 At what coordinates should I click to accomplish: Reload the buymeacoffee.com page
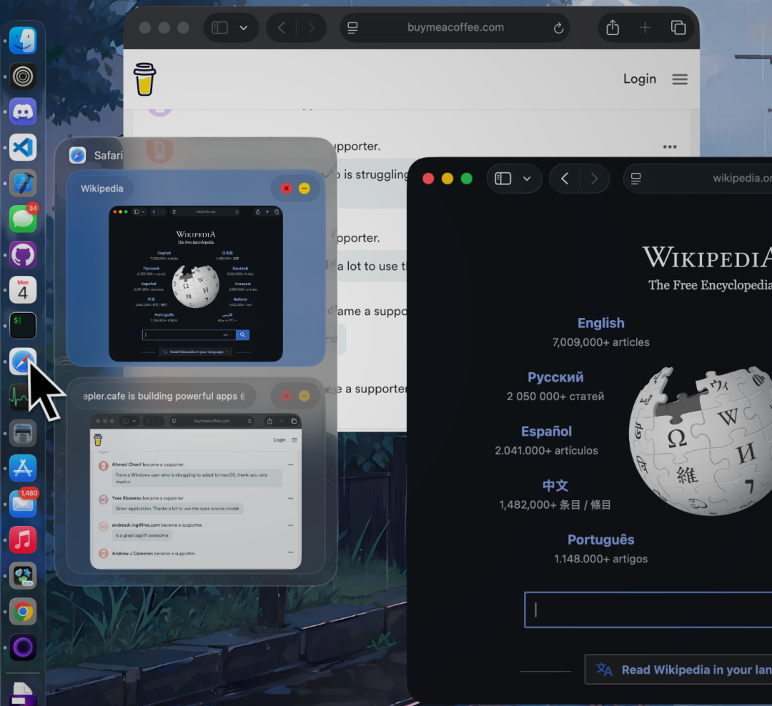(558, 28)
